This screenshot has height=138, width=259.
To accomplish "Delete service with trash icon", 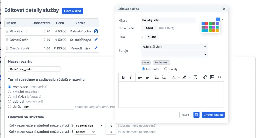I will 197,115.
